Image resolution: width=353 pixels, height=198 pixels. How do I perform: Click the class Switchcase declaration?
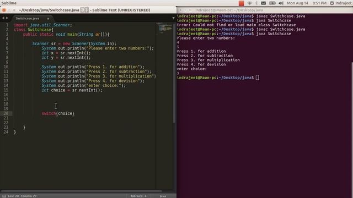pyautogui.click(x=34, y=30)
